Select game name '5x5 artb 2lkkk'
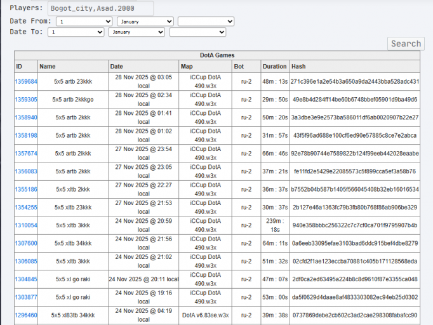Screen dimensions: 433x325 pos(73,153)
